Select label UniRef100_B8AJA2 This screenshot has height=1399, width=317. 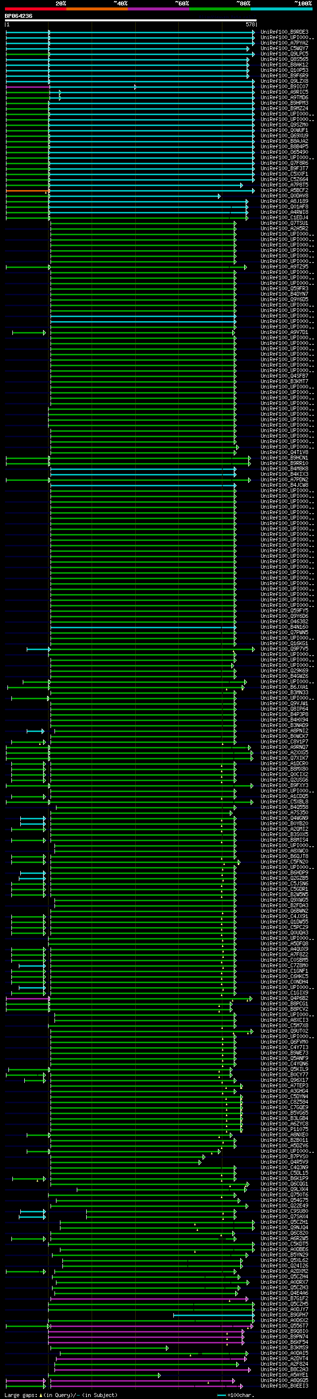[284, 141]
